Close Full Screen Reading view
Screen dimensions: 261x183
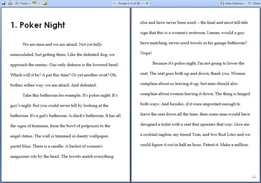254,3
